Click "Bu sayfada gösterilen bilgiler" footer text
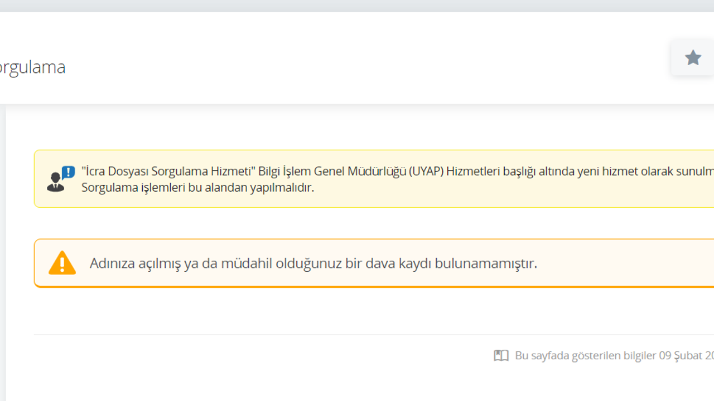Screen dimensions: 714x401 tap(585, 355)
